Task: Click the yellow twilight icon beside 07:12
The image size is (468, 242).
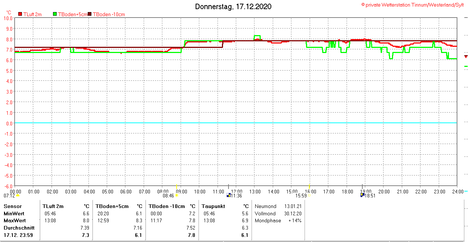Action: point(18,195)
